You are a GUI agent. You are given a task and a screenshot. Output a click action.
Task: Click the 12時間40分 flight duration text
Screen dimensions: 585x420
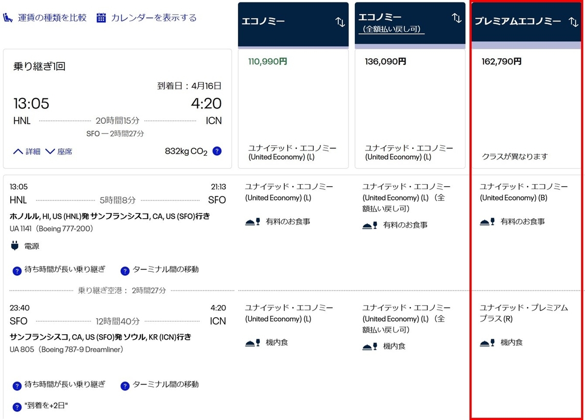(x=117, y=322)
